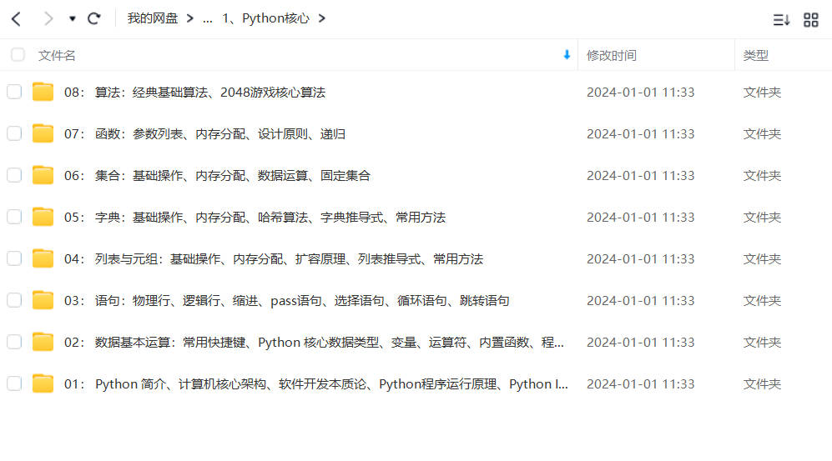Sort by 文件名 column header

coord(57,55)
